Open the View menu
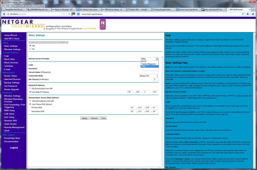Screen dimensions: 257x170 click(13, 6)
